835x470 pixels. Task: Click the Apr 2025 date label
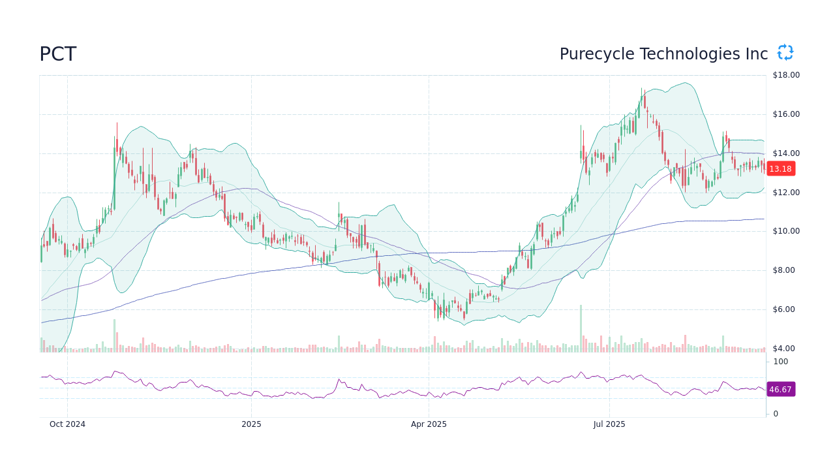(x=429, y=424)
